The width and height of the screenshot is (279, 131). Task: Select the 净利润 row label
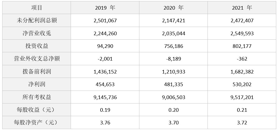click(37, 84)
